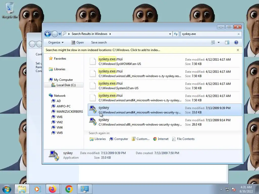This screenshot has height=194, width=259.
Task: Change your view using the view icon
Action: (x=213, y=42)
